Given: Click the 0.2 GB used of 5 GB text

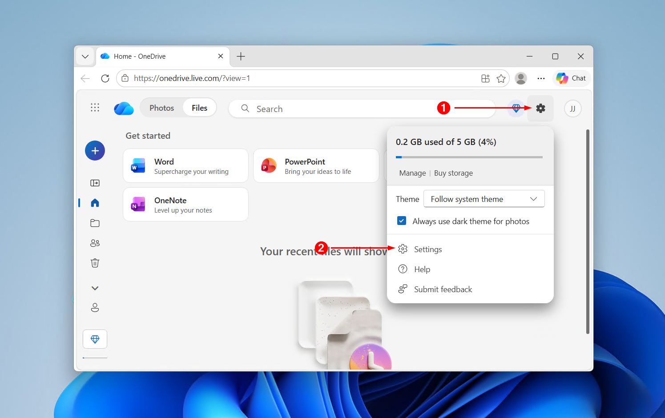Looking at the screenshot, I should (x=446, y=142).
